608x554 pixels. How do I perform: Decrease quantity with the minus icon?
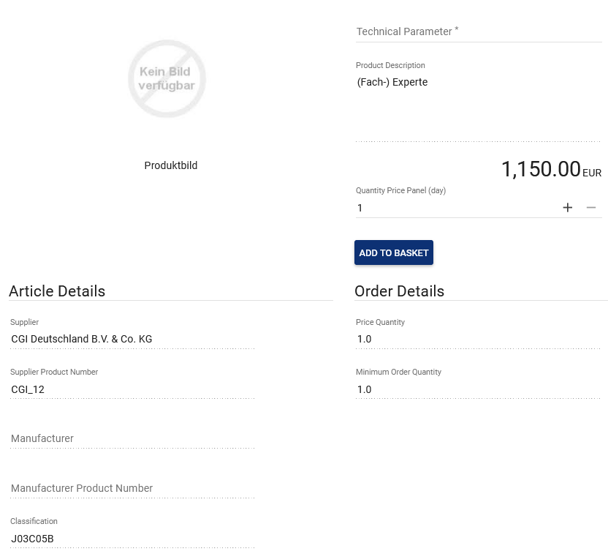pyautogui.click(x=591, y=208)
